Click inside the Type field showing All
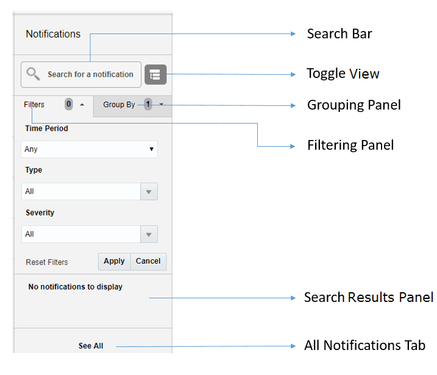The width and height of the screenshot is (437, 375). tap(81, 192)
